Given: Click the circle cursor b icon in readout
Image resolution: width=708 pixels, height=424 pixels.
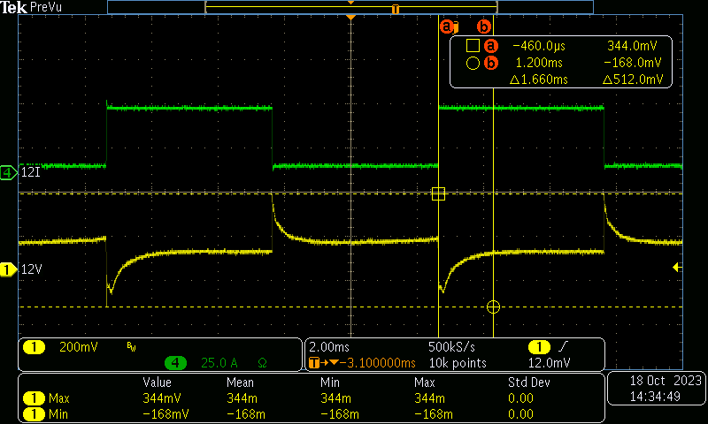Looking at the screenshot, I should coord(473,63).
